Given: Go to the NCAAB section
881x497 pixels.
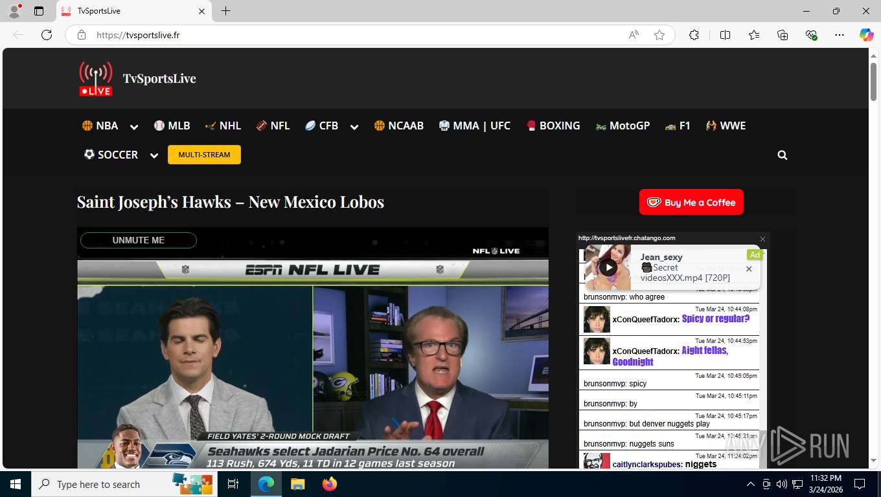Looking at the screenshot, I should tap(398, 126).
